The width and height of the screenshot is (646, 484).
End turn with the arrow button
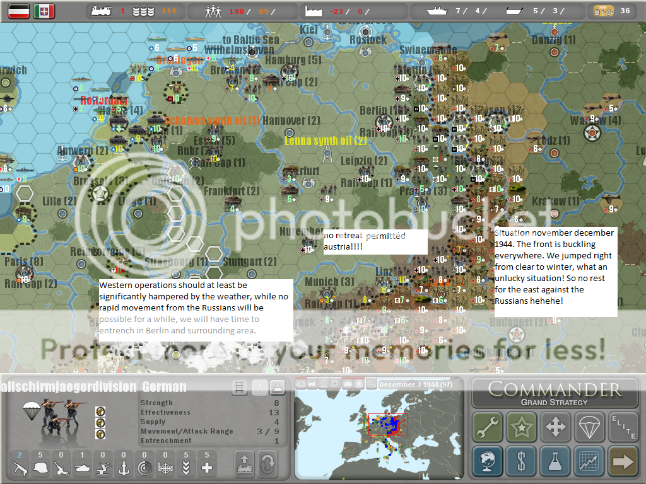coord(622,461)
